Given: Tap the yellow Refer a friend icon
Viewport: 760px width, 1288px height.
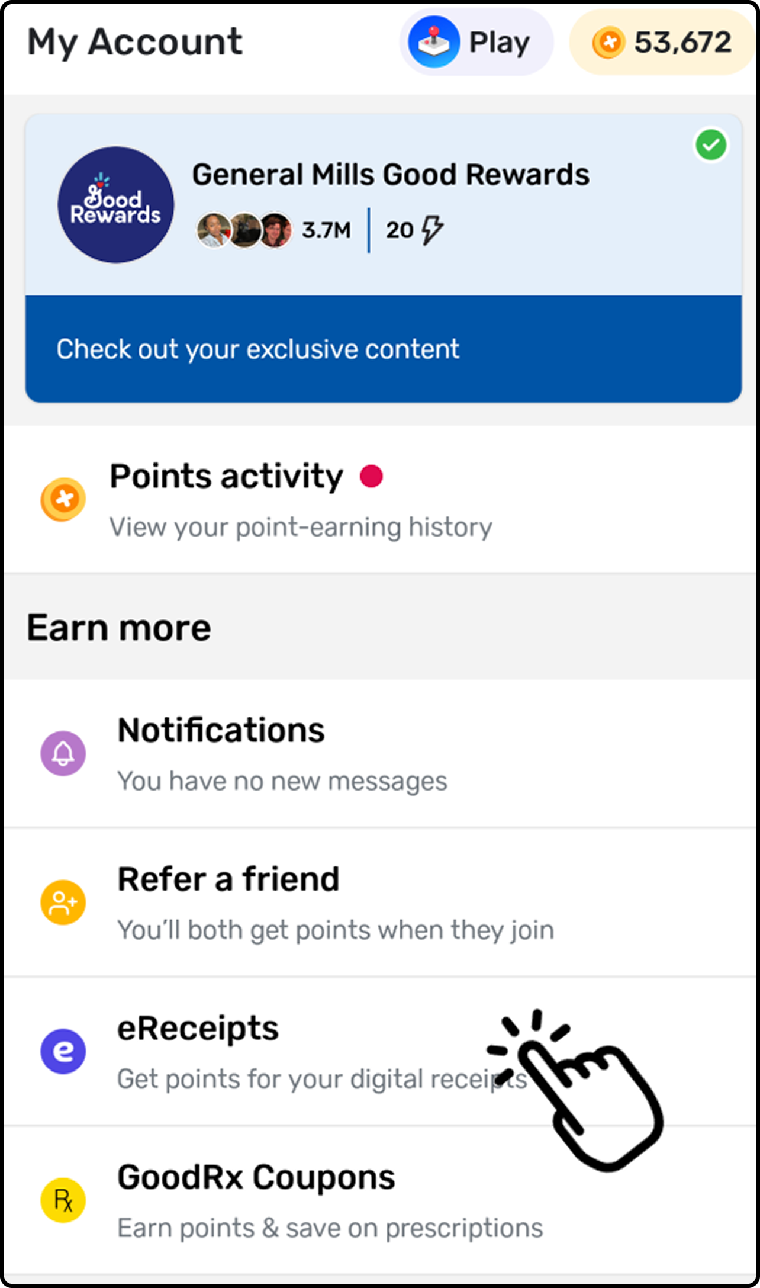Looking at the screenshot, I should pos(63,902).
